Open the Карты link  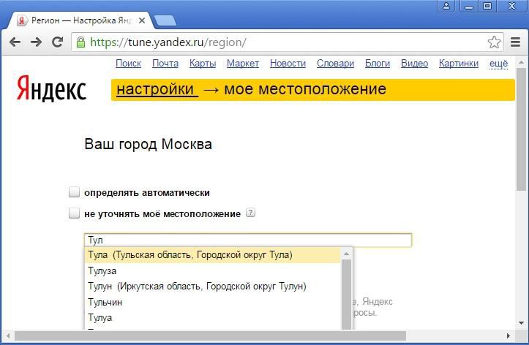point(203,64)
